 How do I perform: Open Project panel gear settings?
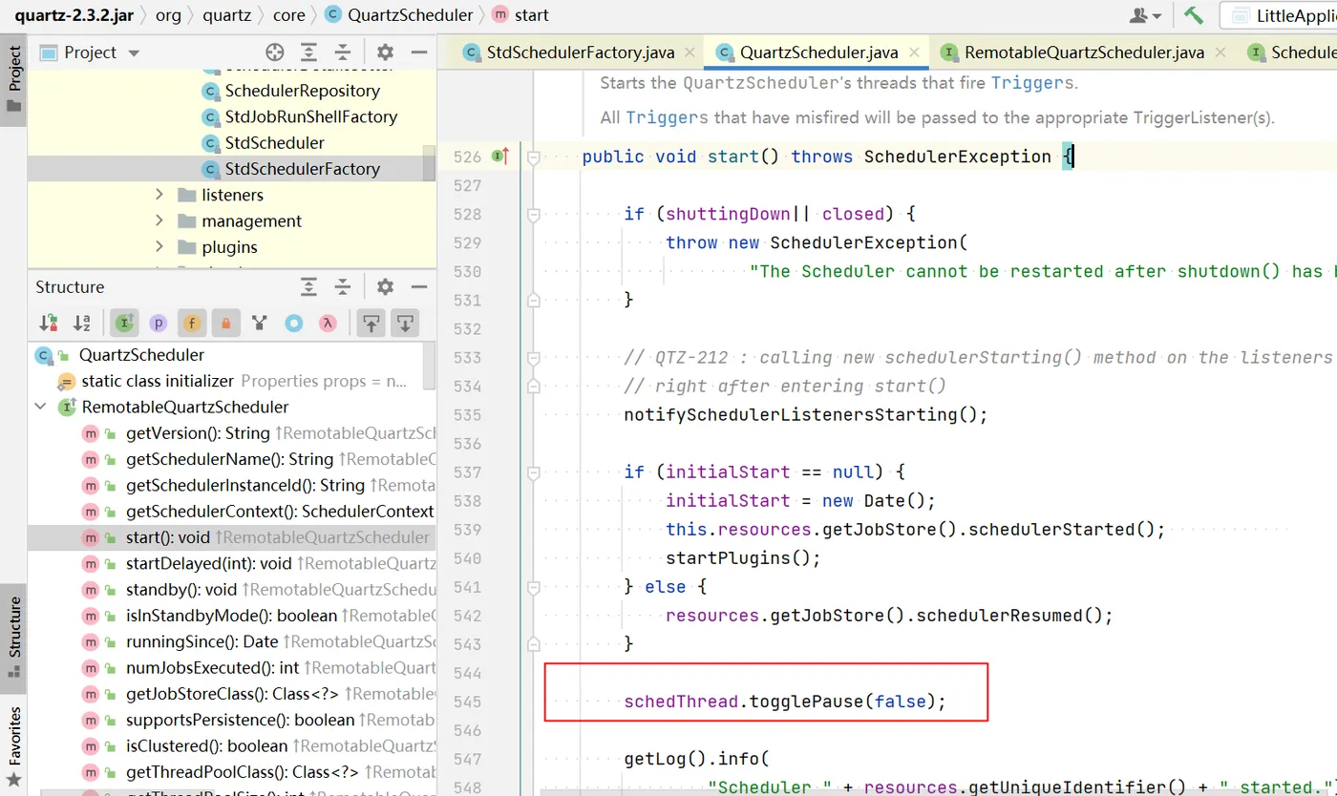385,52
